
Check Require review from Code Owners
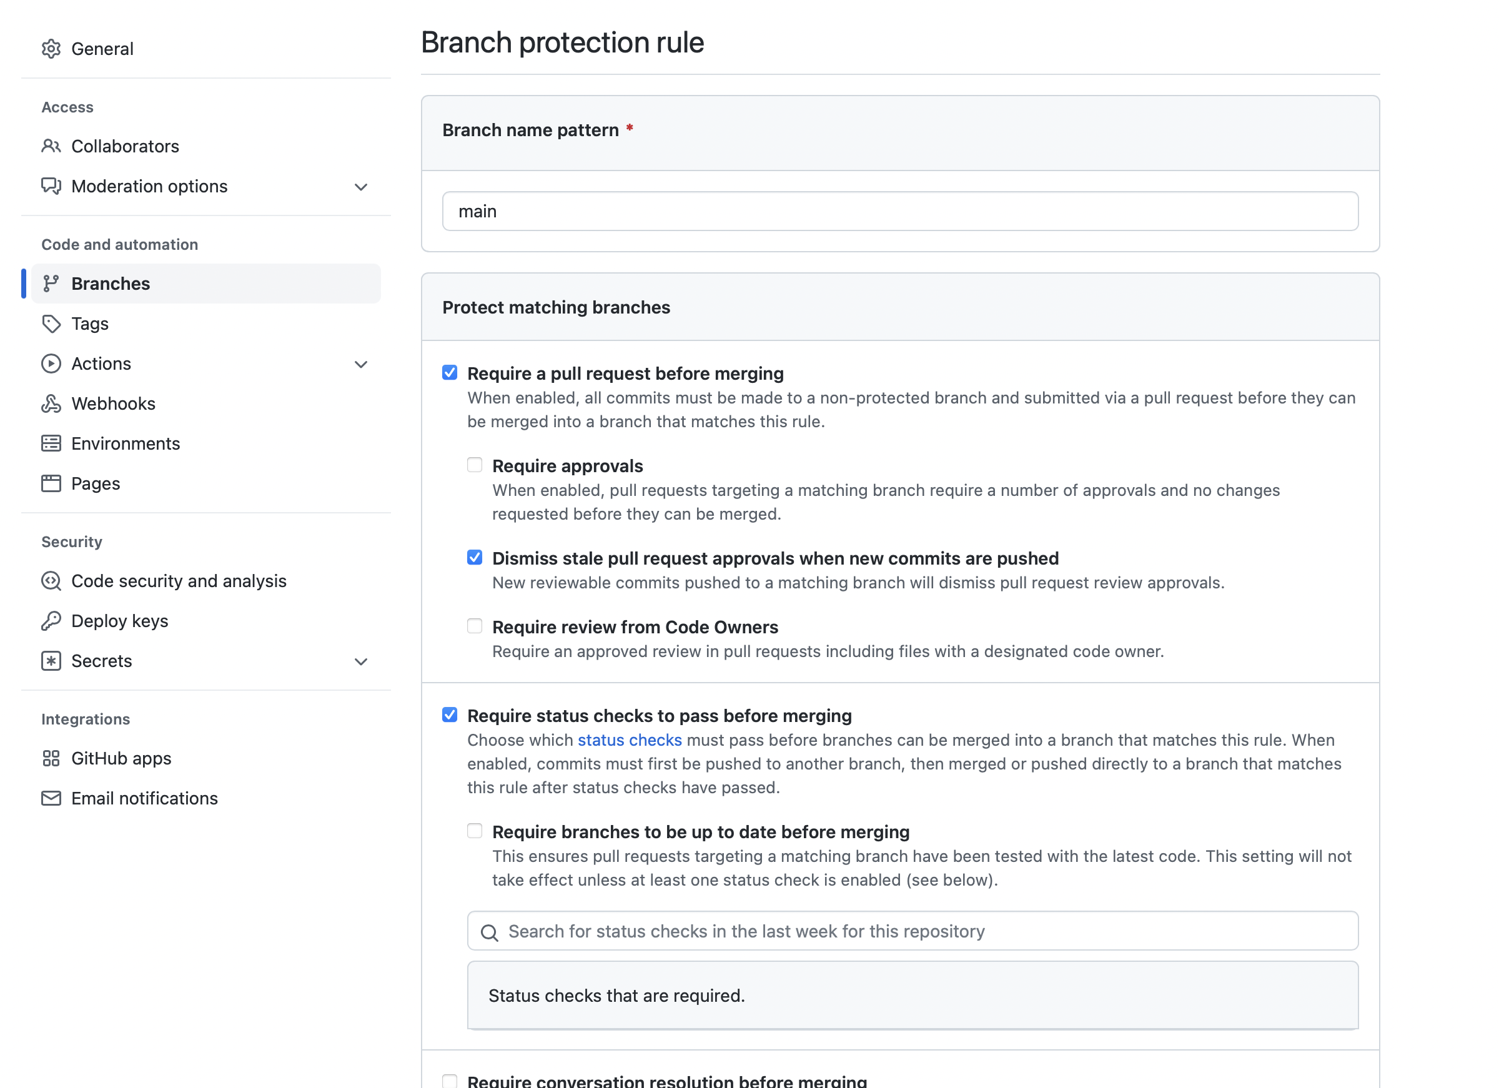point(475,626)
